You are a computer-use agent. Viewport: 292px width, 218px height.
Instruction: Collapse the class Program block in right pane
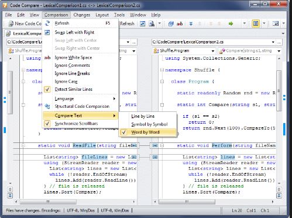pyautogui.click(x=162, y=81)
